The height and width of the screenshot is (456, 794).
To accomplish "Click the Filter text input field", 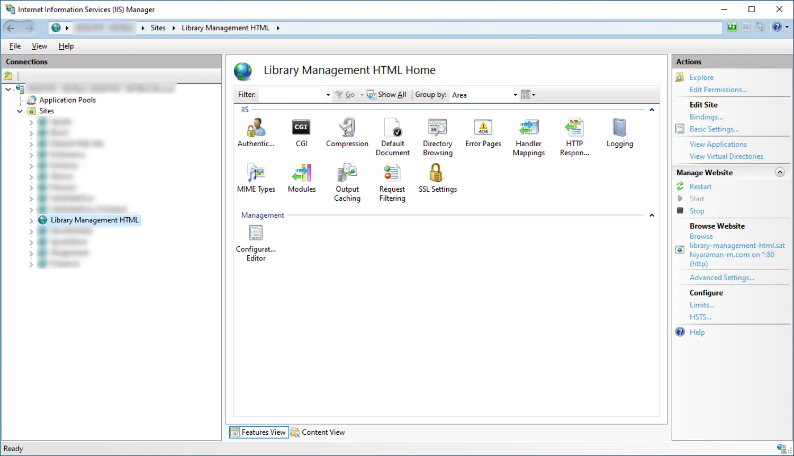I will coord(291,95).
